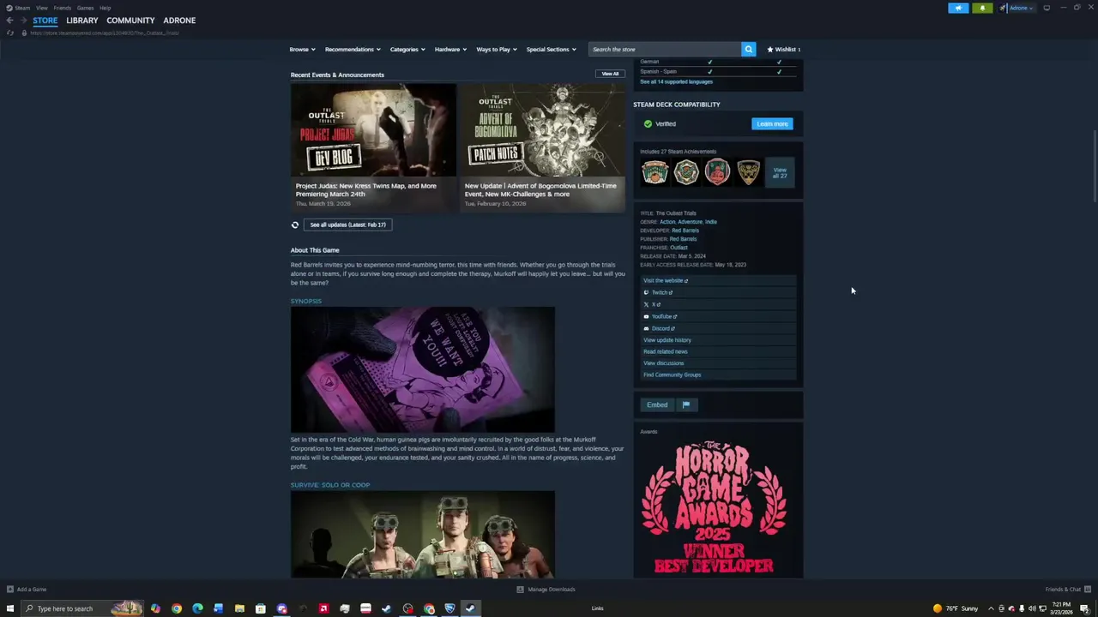Click See all updates button
This screenshot has height=617, width=1098.
pos(347,225)
